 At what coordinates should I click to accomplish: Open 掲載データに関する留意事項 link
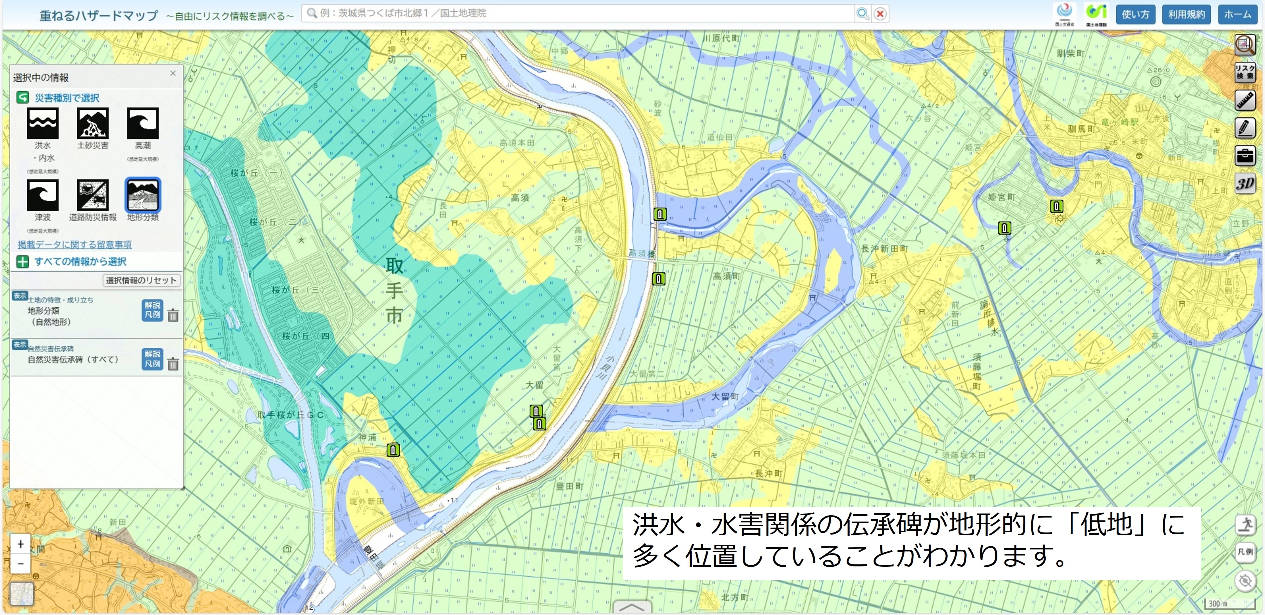coord(75,245)
